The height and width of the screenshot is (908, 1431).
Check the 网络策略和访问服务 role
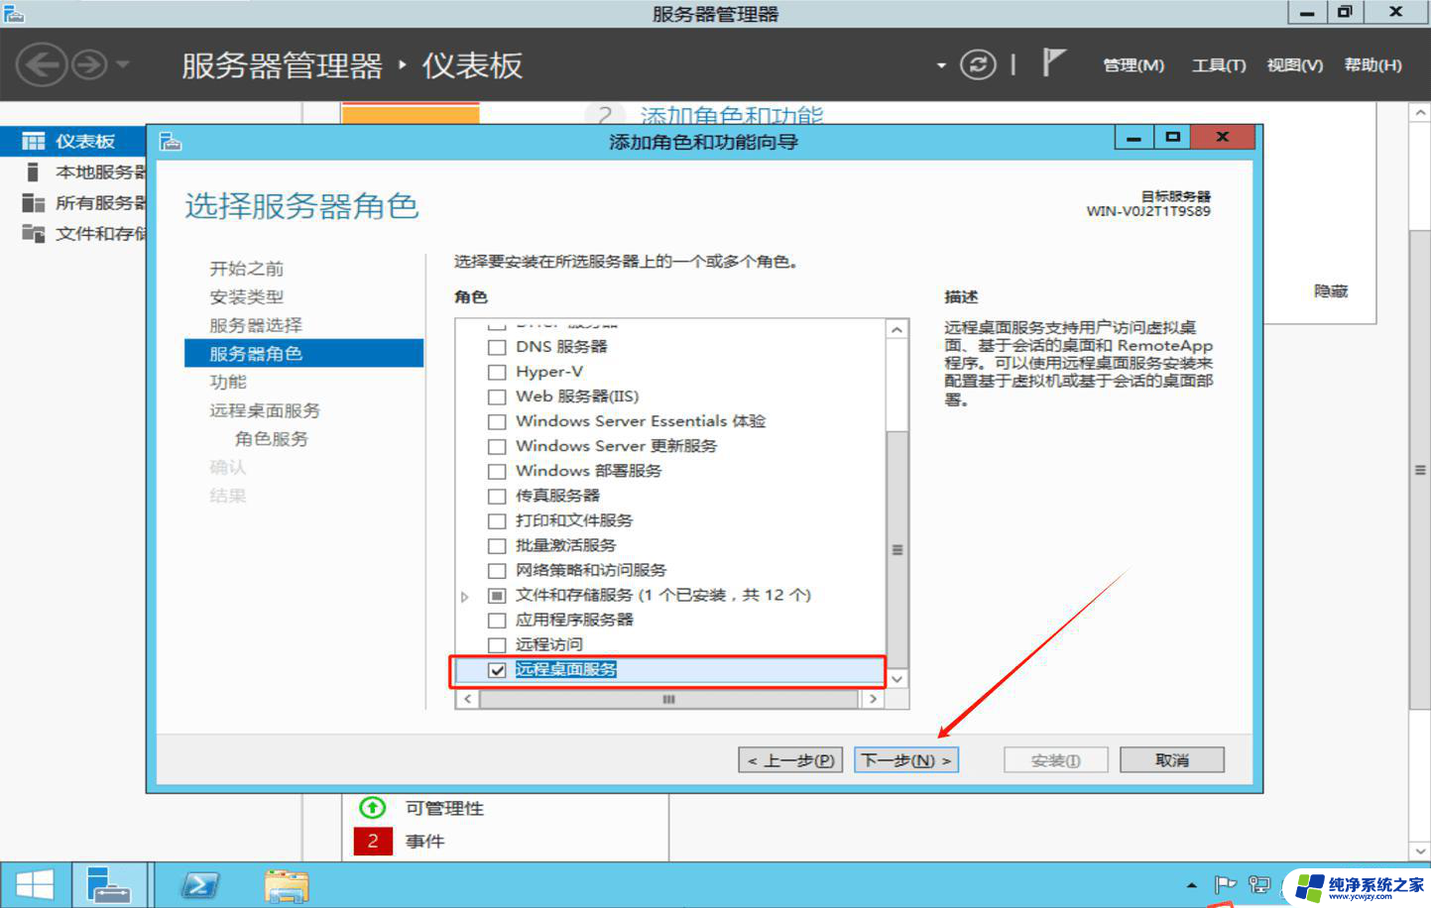pyautogui.click(x=497, y=570)
